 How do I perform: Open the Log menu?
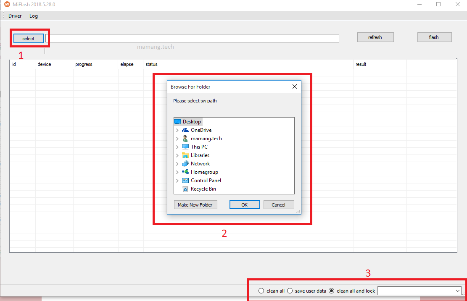tap(33, 16)
